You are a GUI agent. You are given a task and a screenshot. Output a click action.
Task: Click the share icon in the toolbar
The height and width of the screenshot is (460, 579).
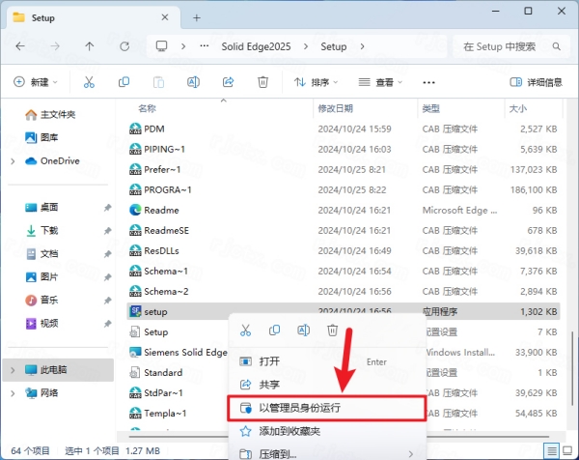(227, 82)
